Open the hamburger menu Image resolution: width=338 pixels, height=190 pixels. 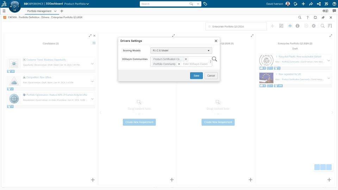[4, 11]
